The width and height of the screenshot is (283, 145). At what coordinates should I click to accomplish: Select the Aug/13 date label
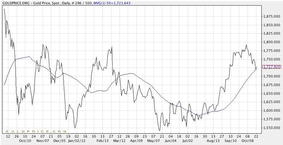[x=213, y=140]
